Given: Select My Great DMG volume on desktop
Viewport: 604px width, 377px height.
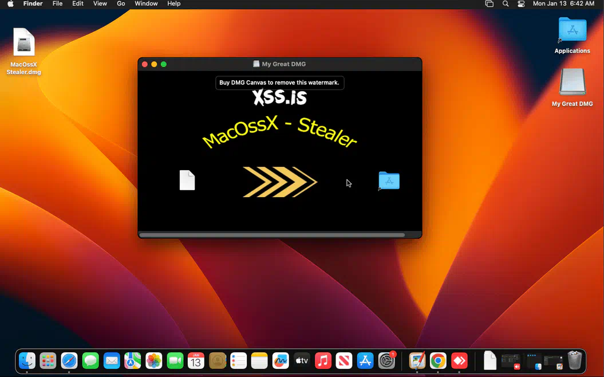Looking at the screenshot, I should (x=572, y=88).
